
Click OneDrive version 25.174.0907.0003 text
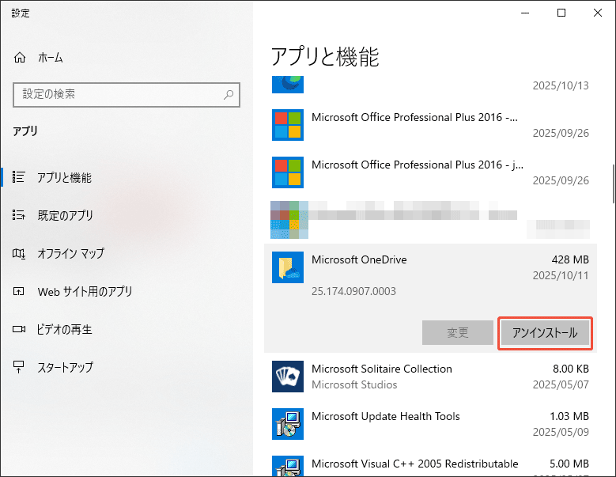click(353, 292)
